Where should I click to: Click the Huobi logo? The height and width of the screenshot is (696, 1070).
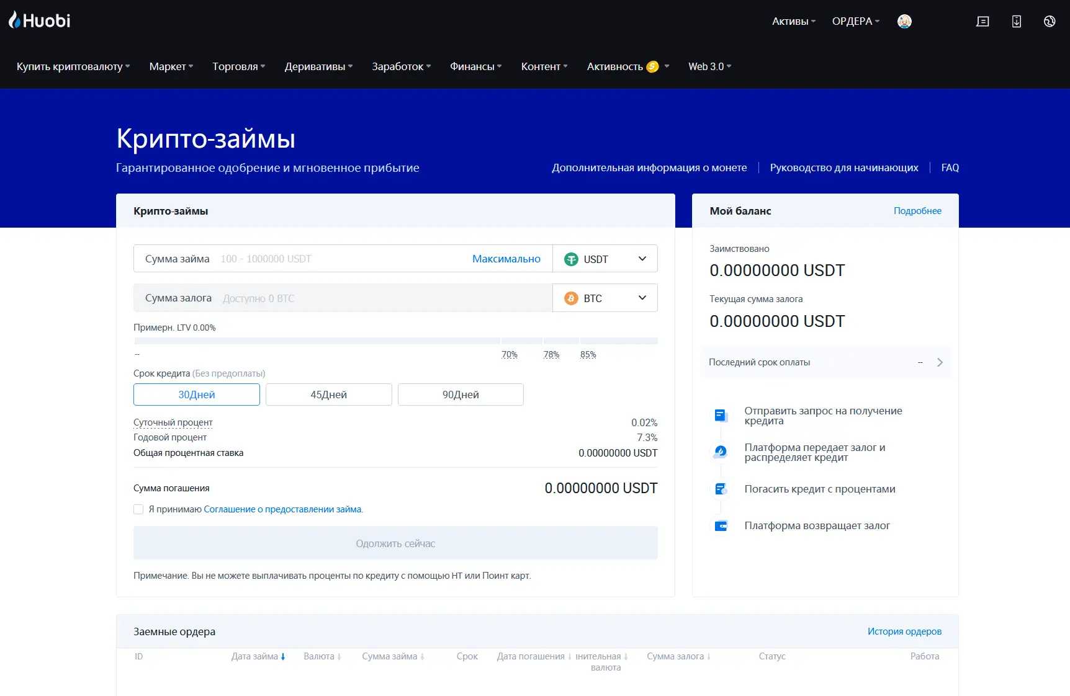(x=40, y=20)
